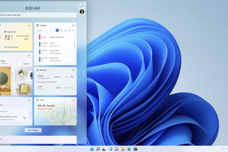The height and width of the screenshot is (152, 228).
Task: Select date 25 in the Calendar widget
Action: pyautogui.click(x=61, y=30)
